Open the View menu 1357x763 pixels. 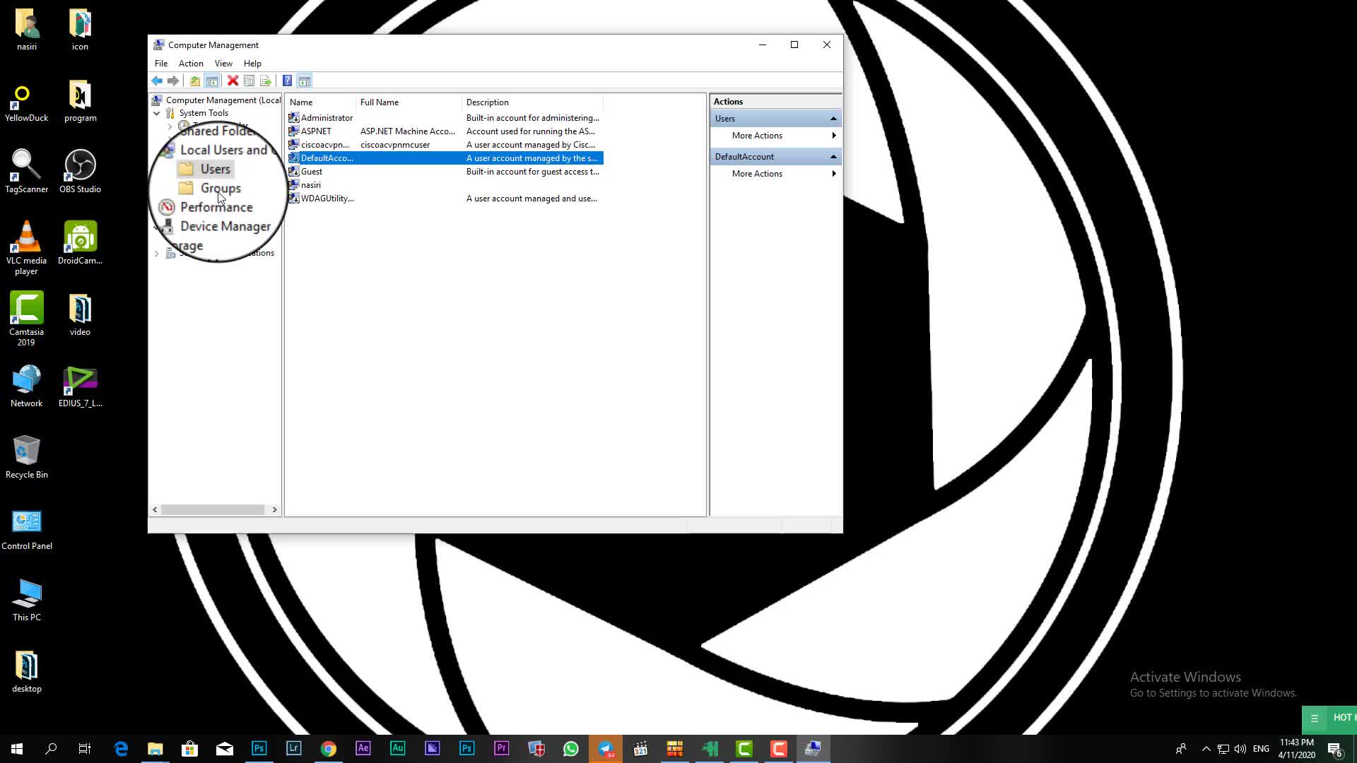pyautogui.click(x=223, y=64)
